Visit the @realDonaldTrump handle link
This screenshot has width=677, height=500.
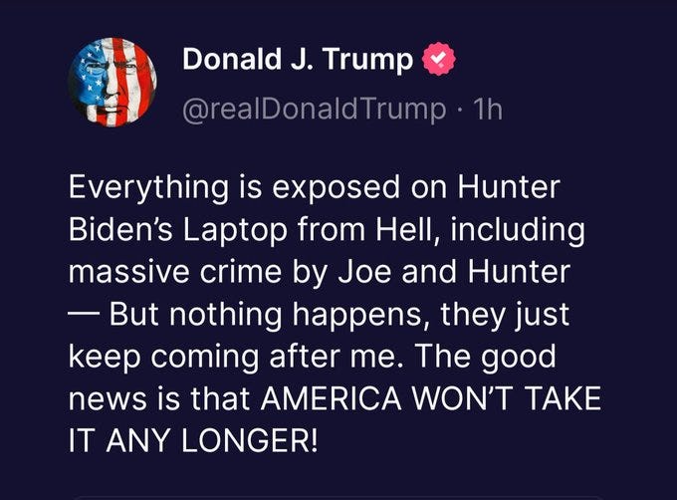[315, 109]
